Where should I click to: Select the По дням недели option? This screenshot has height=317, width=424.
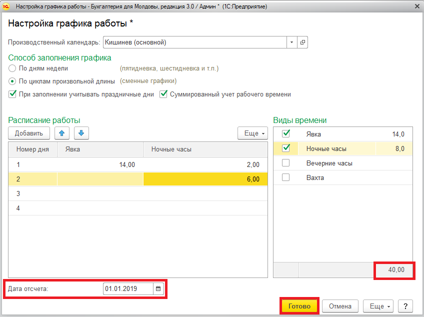(x=12, y=68)
